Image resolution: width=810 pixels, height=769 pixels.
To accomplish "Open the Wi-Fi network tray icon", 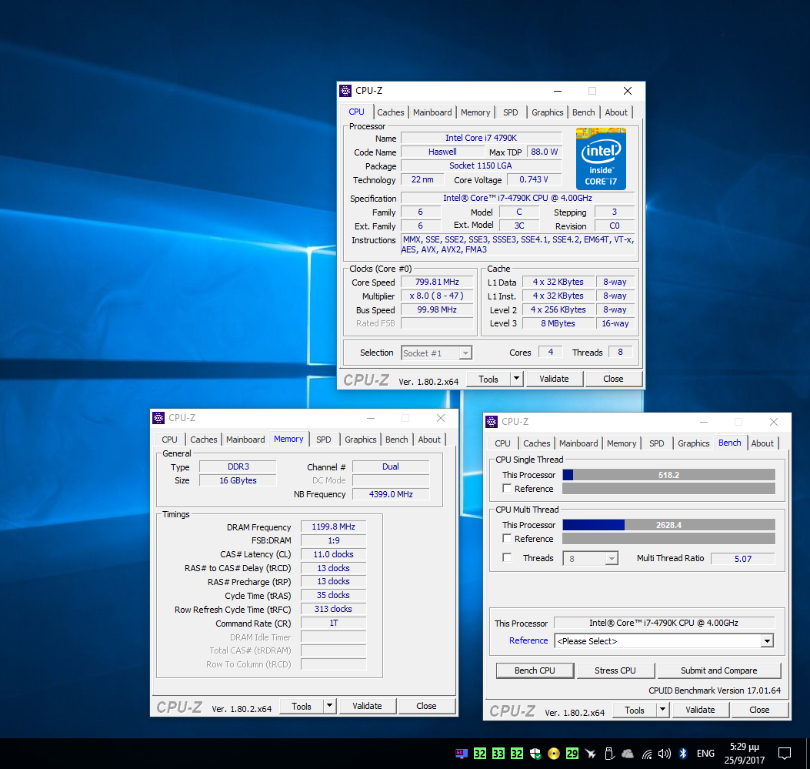I will click(647, 754).
